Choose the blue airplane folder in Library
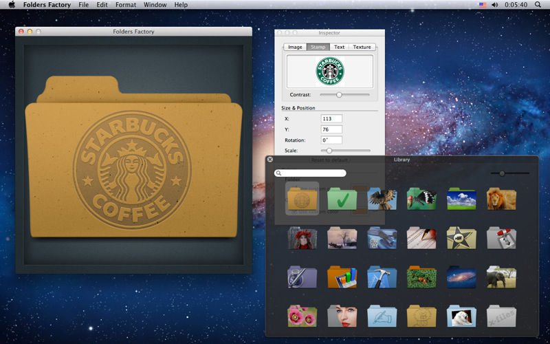550x344 pixels. [x=382, y=238]
